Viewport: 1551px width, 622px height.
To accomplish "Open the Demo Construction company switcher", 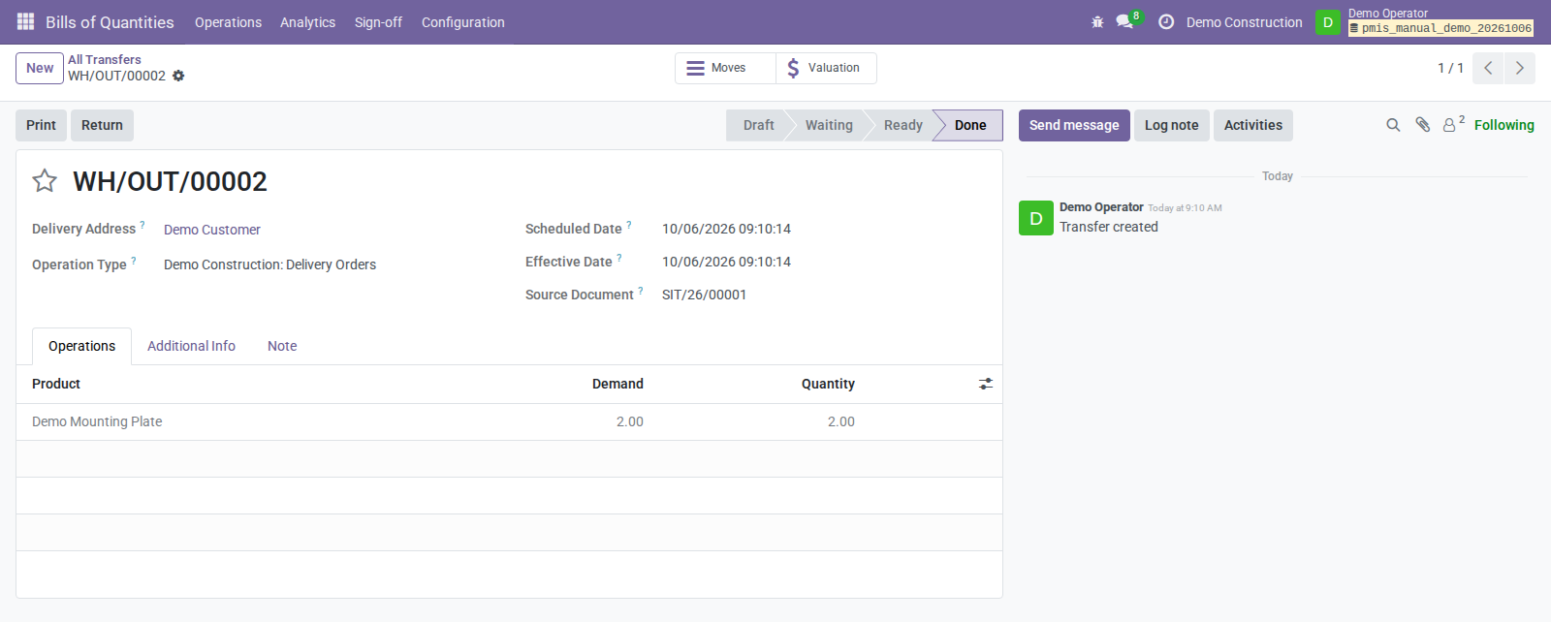I will click(x=1244, y=22).
